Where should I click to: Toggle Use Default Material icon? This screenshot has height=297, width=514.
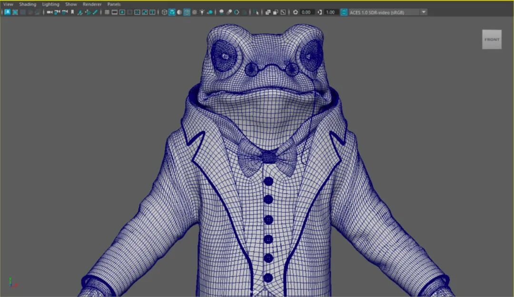(x=179, y=12)
